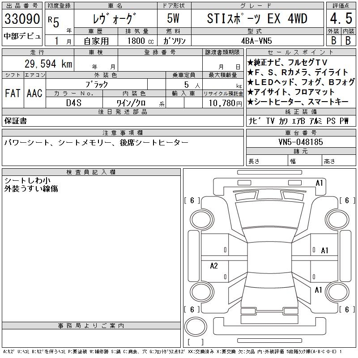358x358 pixels.
Task: Select interior color ワイン/クロ
Action: pos(131,103)
